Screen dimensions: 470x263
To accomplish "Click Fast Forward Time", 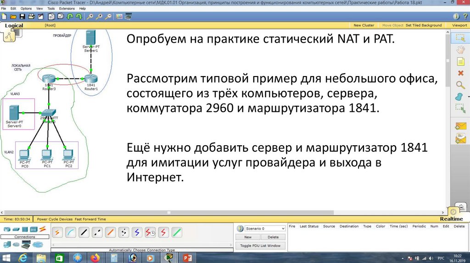I will pyautogui.click(x=90, y=219).
